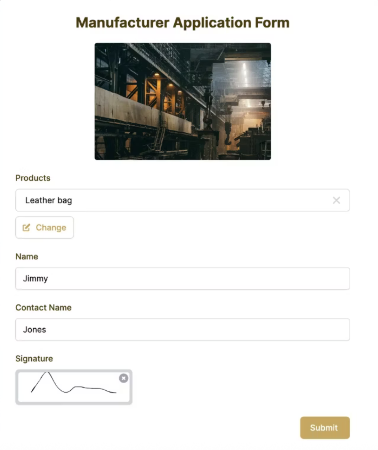Select the Leather bag value text

tap(48, 200)
